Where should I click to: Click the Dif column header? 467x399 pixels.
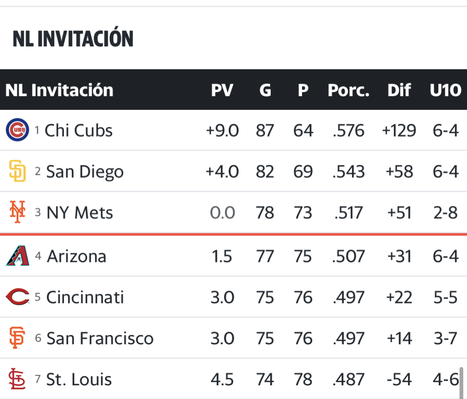click(399, 90)
